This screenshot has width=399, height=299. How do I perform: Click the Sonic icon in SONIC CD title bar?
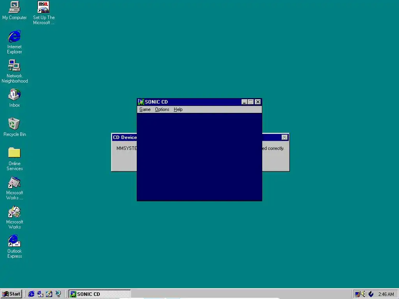tap(141, 102)
